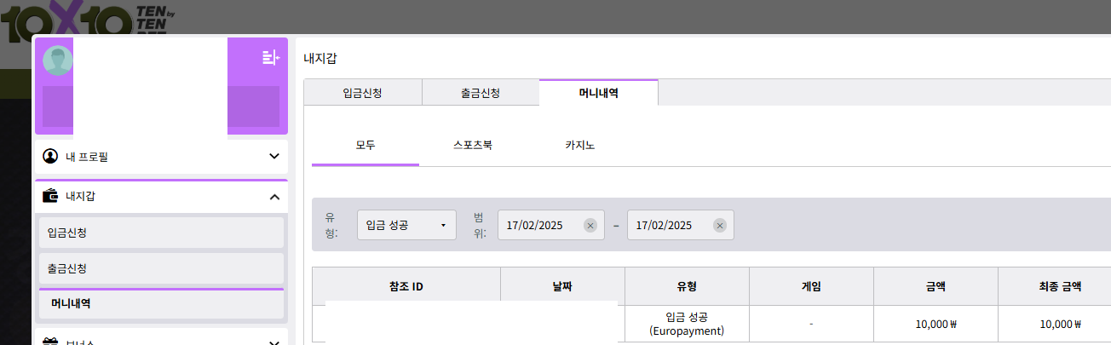This screenshot has width=1111, height=345.
Task: Open 출금신청 in the sidebar
Action: (161, 268)
